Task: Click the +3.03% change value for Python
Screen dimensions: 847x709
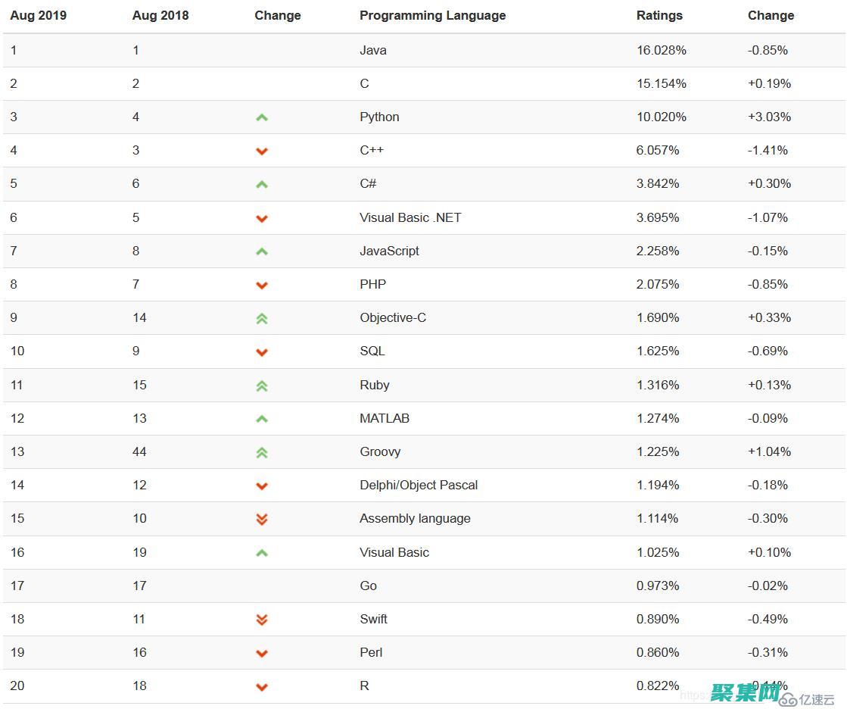Action: (x=769, y=117)
